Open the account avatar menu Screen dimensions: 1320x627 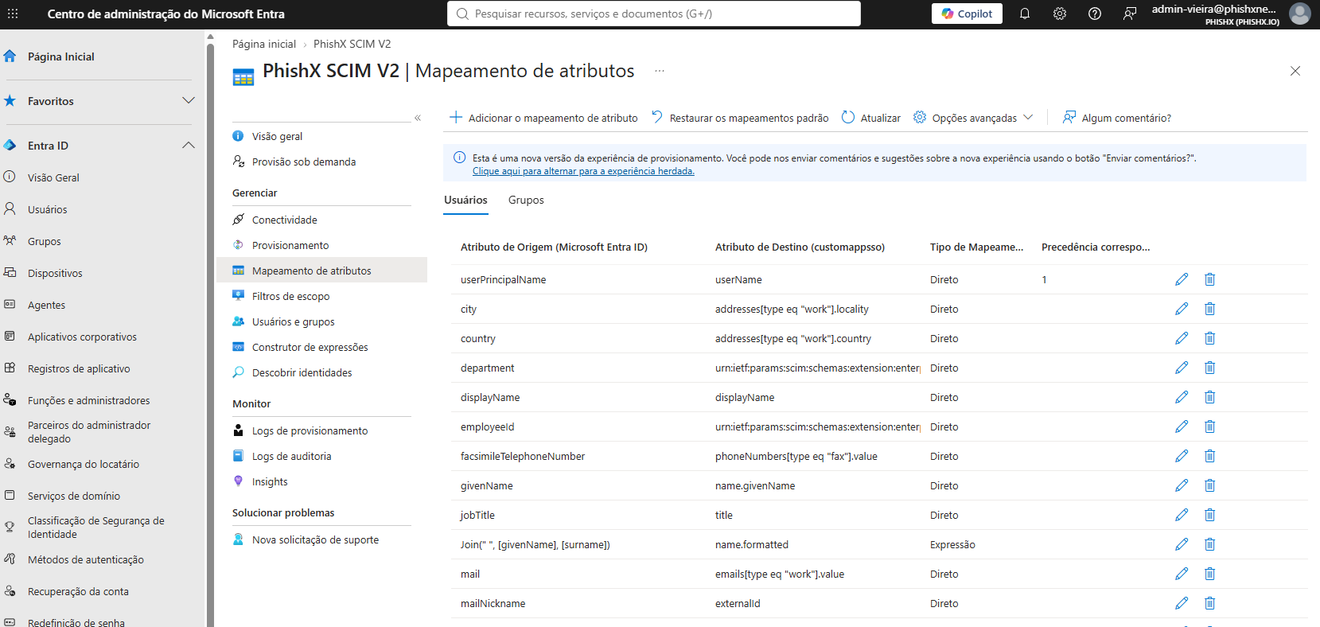[x=1299, y=14]
